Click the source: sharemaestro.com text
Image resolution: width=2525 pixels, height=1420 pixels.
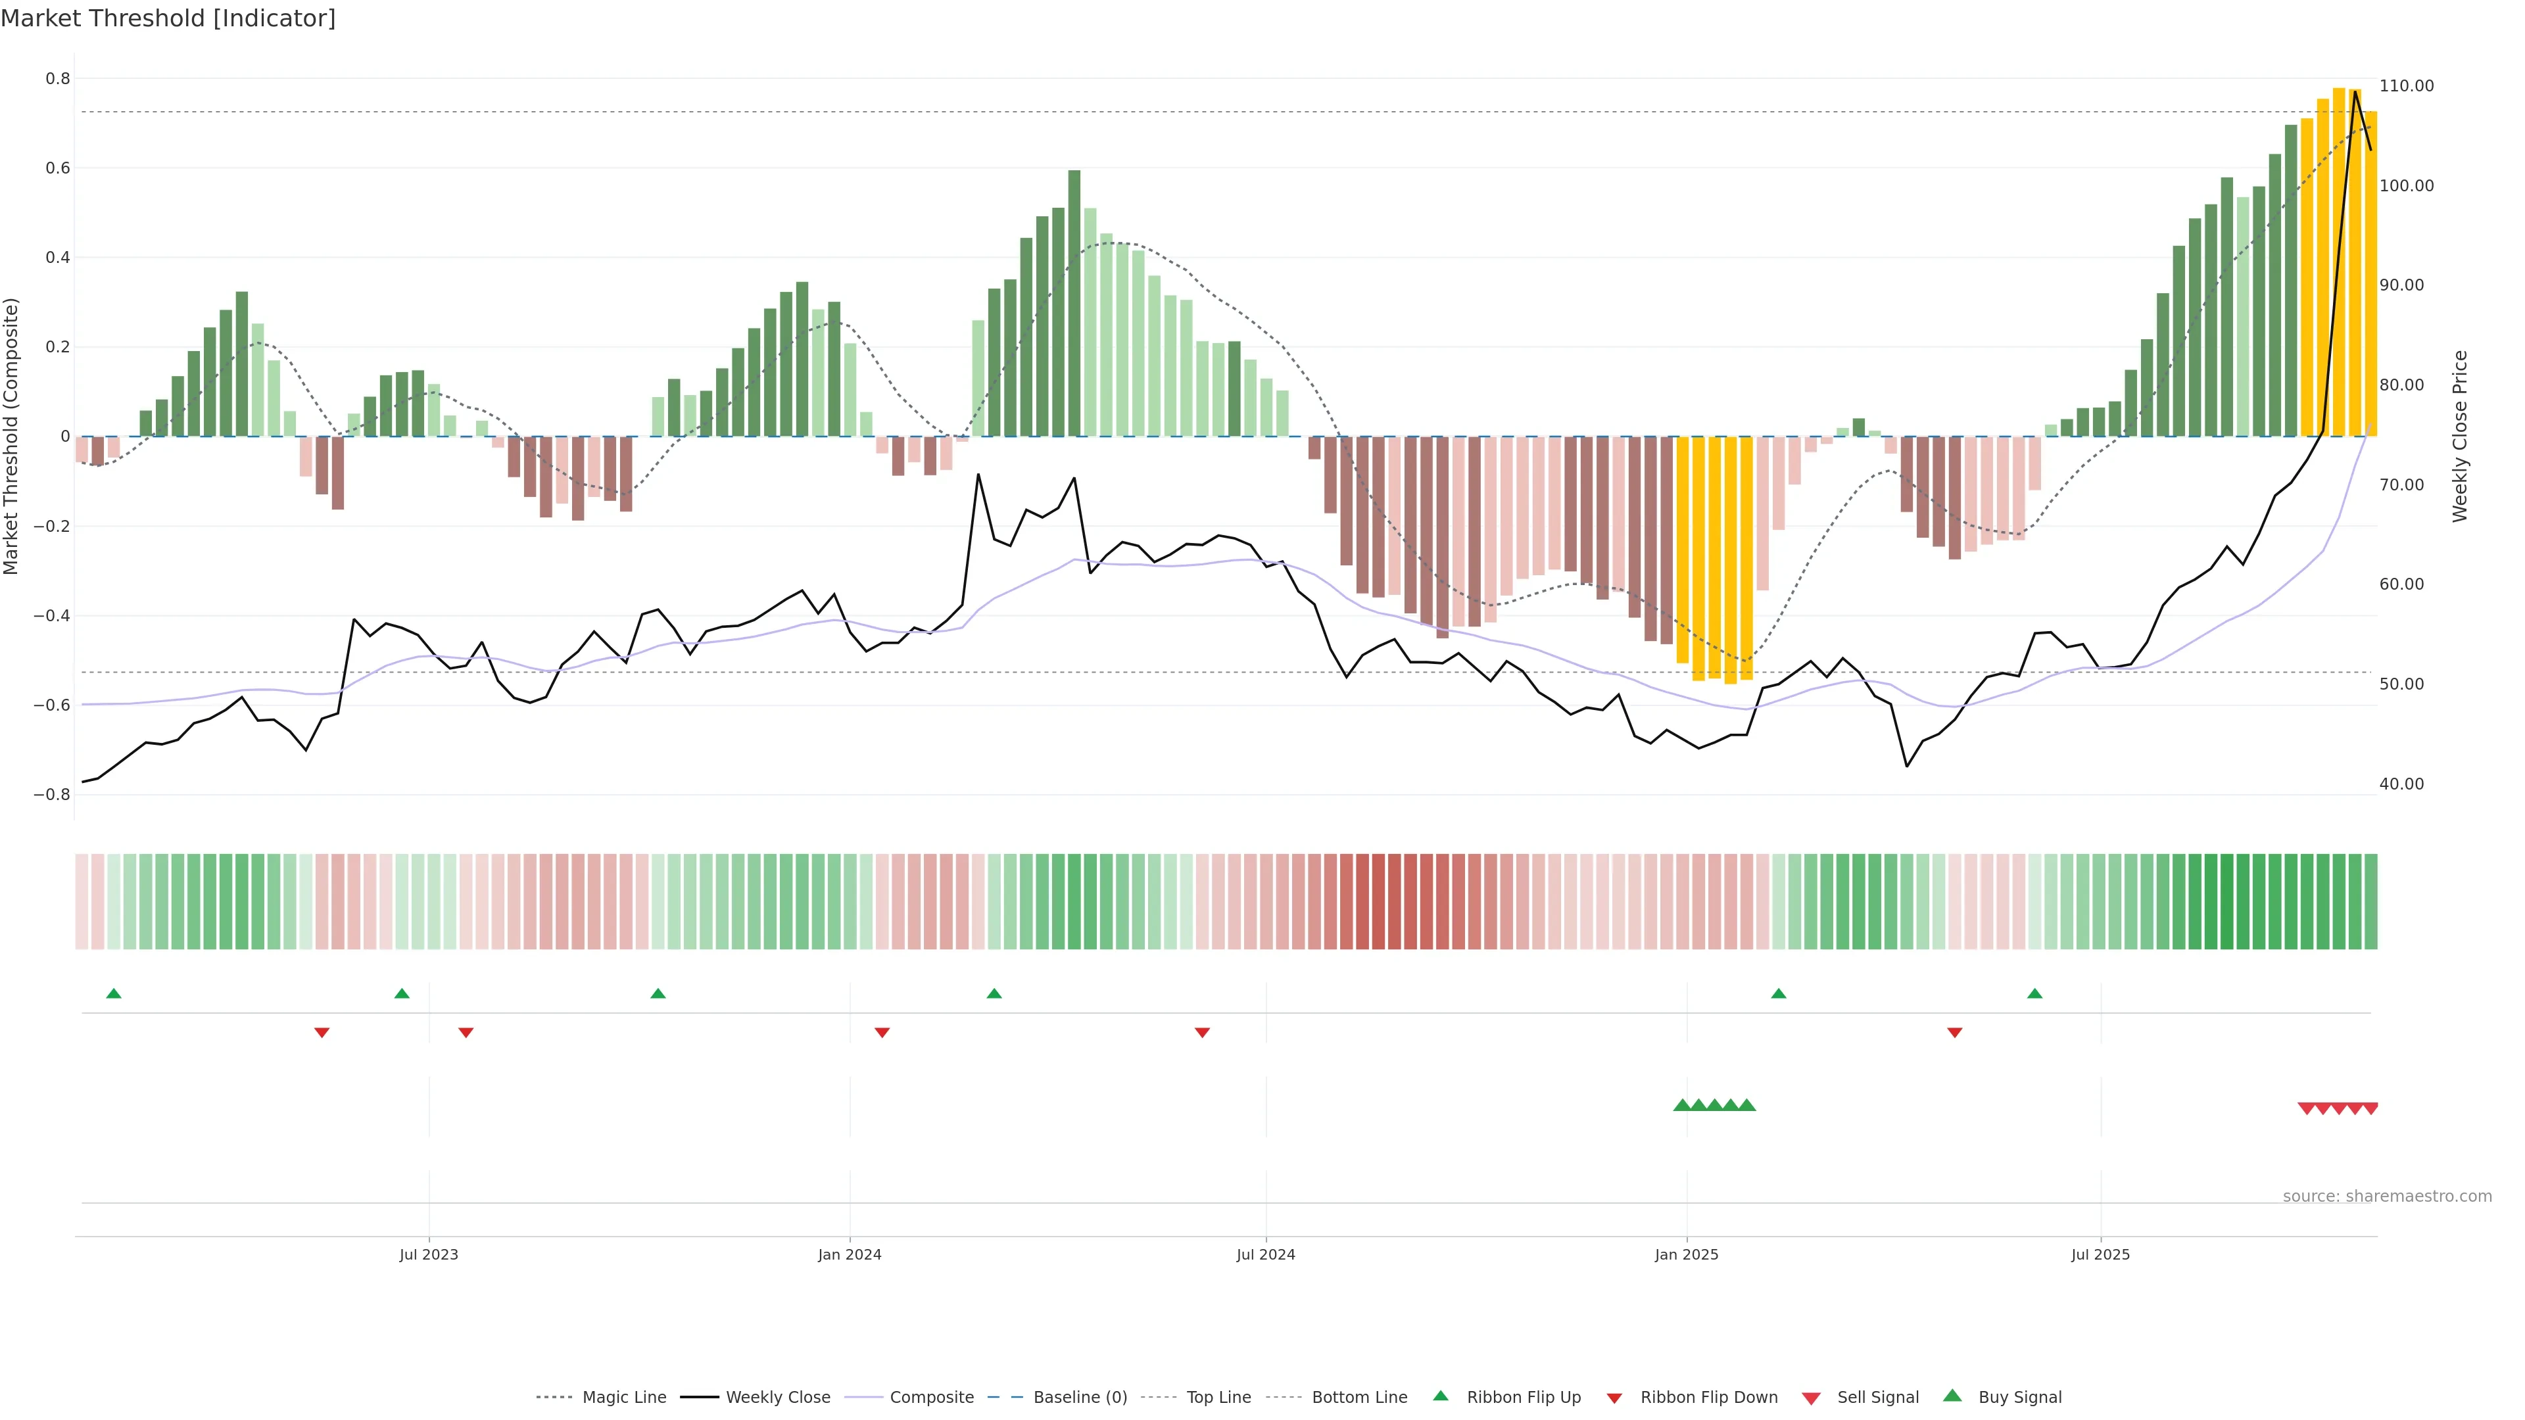point(2387,1196)
